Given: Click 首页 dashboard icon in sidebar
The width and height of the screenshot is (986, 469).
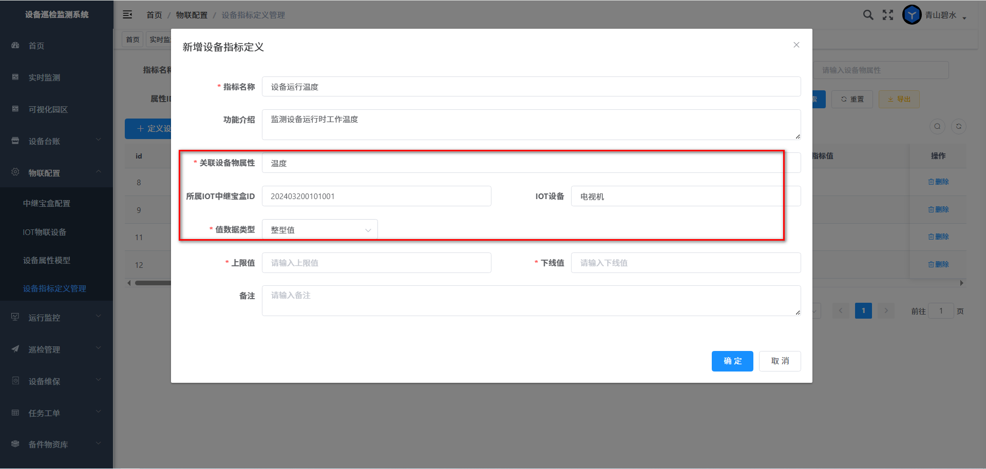Looking at the screenshot, I should coord(15,46).
